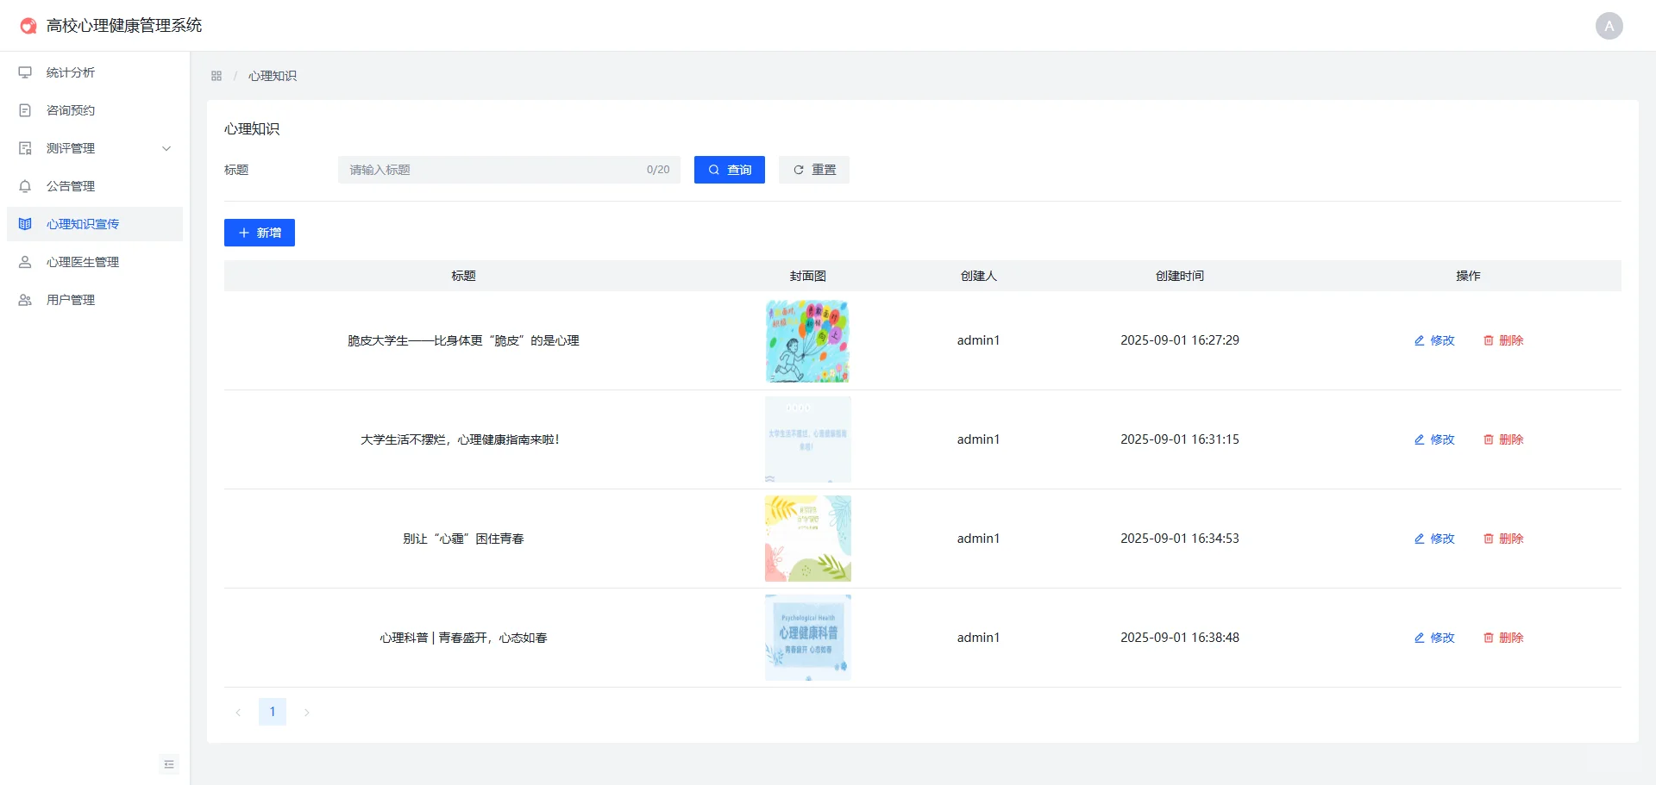Open the 心理知识 breadcrumb item
1656x785 pixels.
[272, 76]
